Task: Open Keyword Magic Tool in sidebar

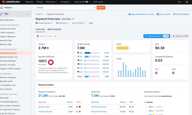Action: (x=9, y=57)
